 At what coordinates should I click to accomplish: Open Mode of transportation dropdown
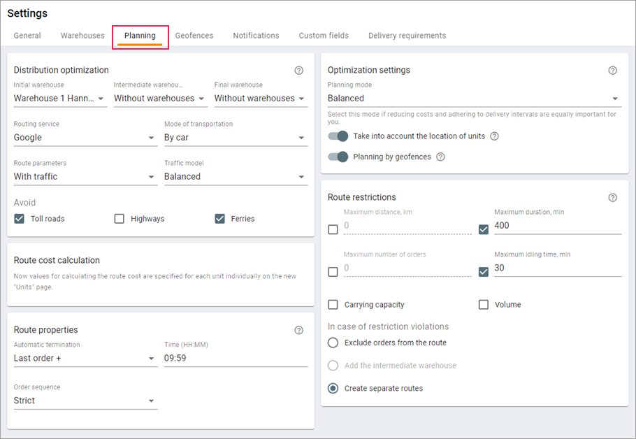click(x=236, y=138)
